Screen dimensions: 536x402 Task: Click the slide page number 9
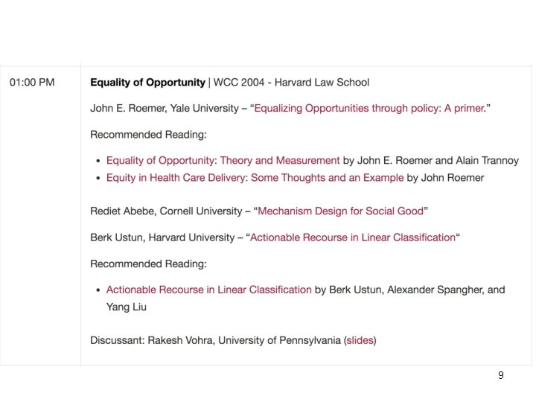501,375
